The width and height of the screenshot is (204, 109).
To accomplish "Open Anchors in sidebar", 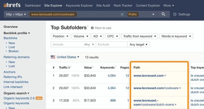I will point(10,72).
